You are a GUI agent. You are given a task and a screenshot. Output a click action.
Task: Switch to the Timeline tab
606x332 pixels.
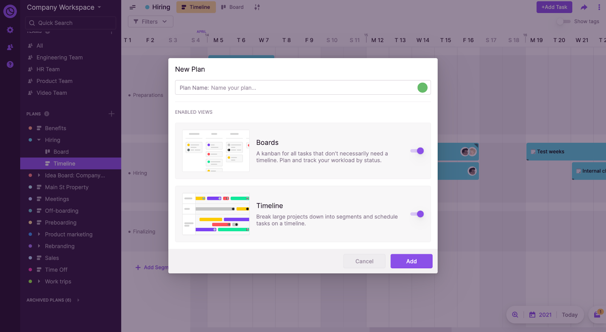pos(196,7)
